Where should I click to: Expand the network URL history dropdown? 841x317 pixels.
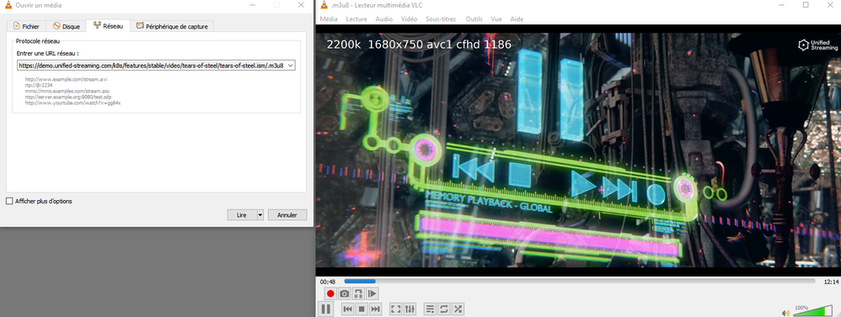[291, 66]
